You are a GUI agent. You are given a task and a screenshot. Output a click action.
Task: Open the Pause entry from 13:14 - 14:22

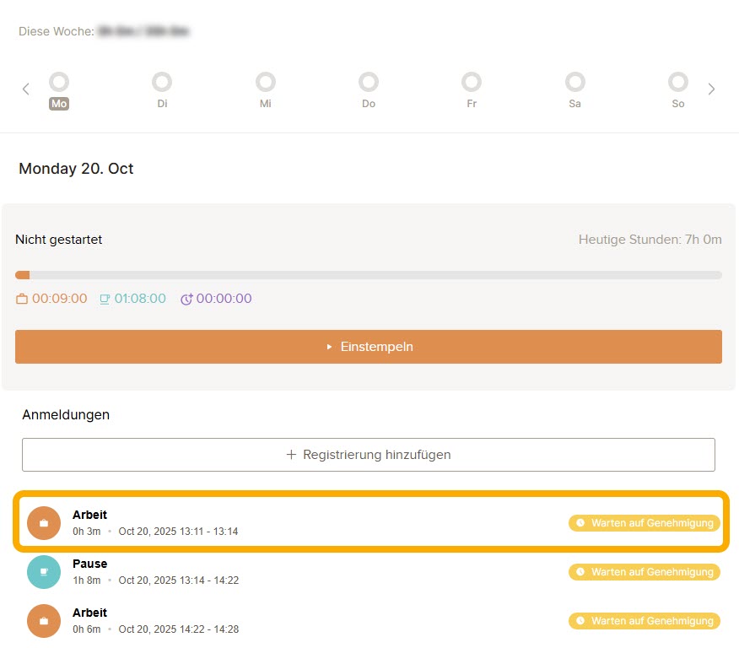tap(253, 572)
